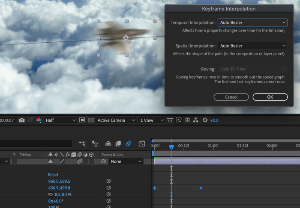Open Fast Previews options icon
Image resolution: width=300 pixels, height=208 pixels.
click(179, 120)
